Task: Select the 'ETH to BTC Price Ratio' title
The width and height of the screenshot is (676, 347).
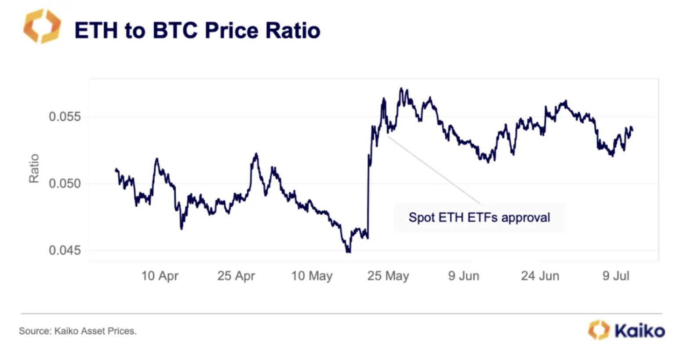Action: [x=197, y=30]
